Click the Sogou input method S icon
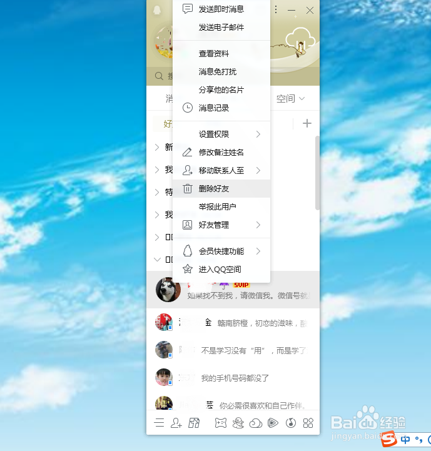This screenshot has width=431, height=451. (x=388, y=438)
